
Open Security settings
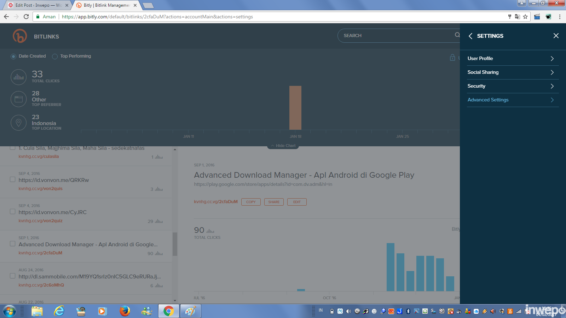tap(513, 86)
